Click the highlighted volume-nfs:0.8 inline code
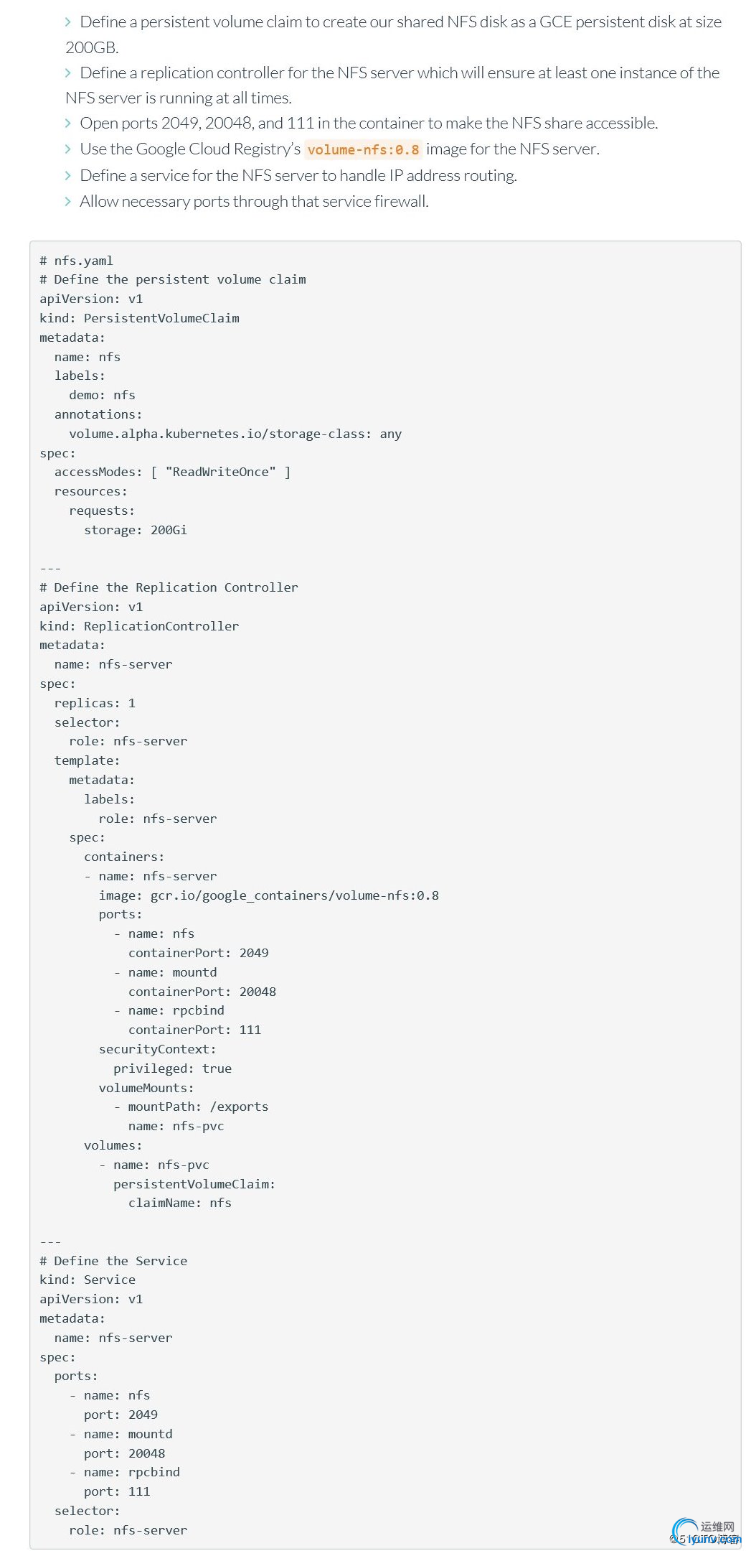The height and width of the screenshot is (1551, 746). [363, 149]
